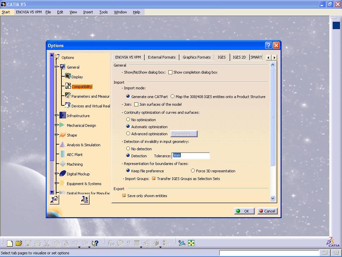Click the Parameters... button

click(184, 134)
